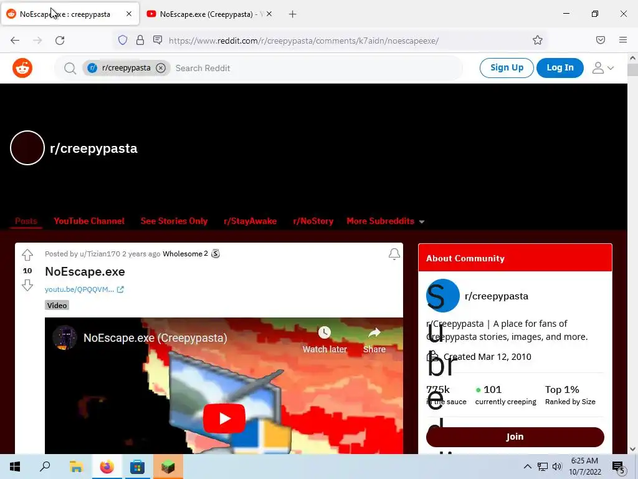Open Microsoft Store from the taskbar
Viewport: 638px width, 479px height.
138,467
